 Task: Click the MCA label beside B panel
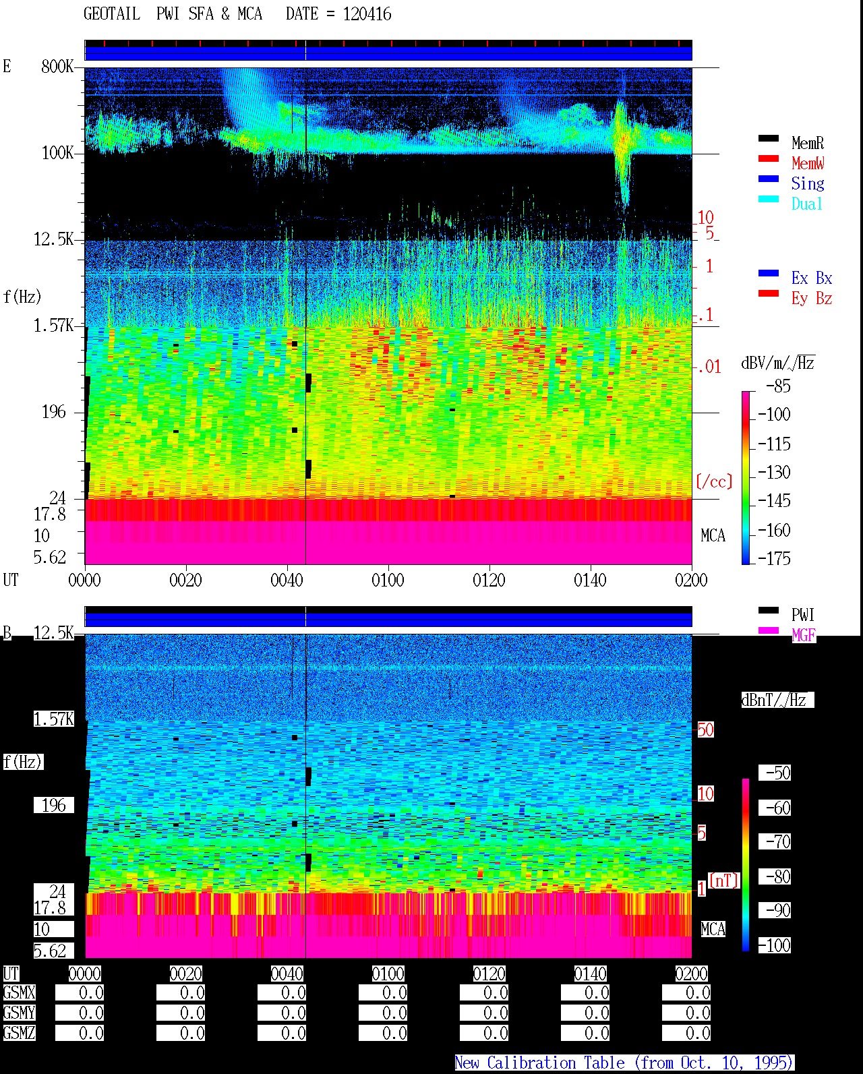pos(713,929)
